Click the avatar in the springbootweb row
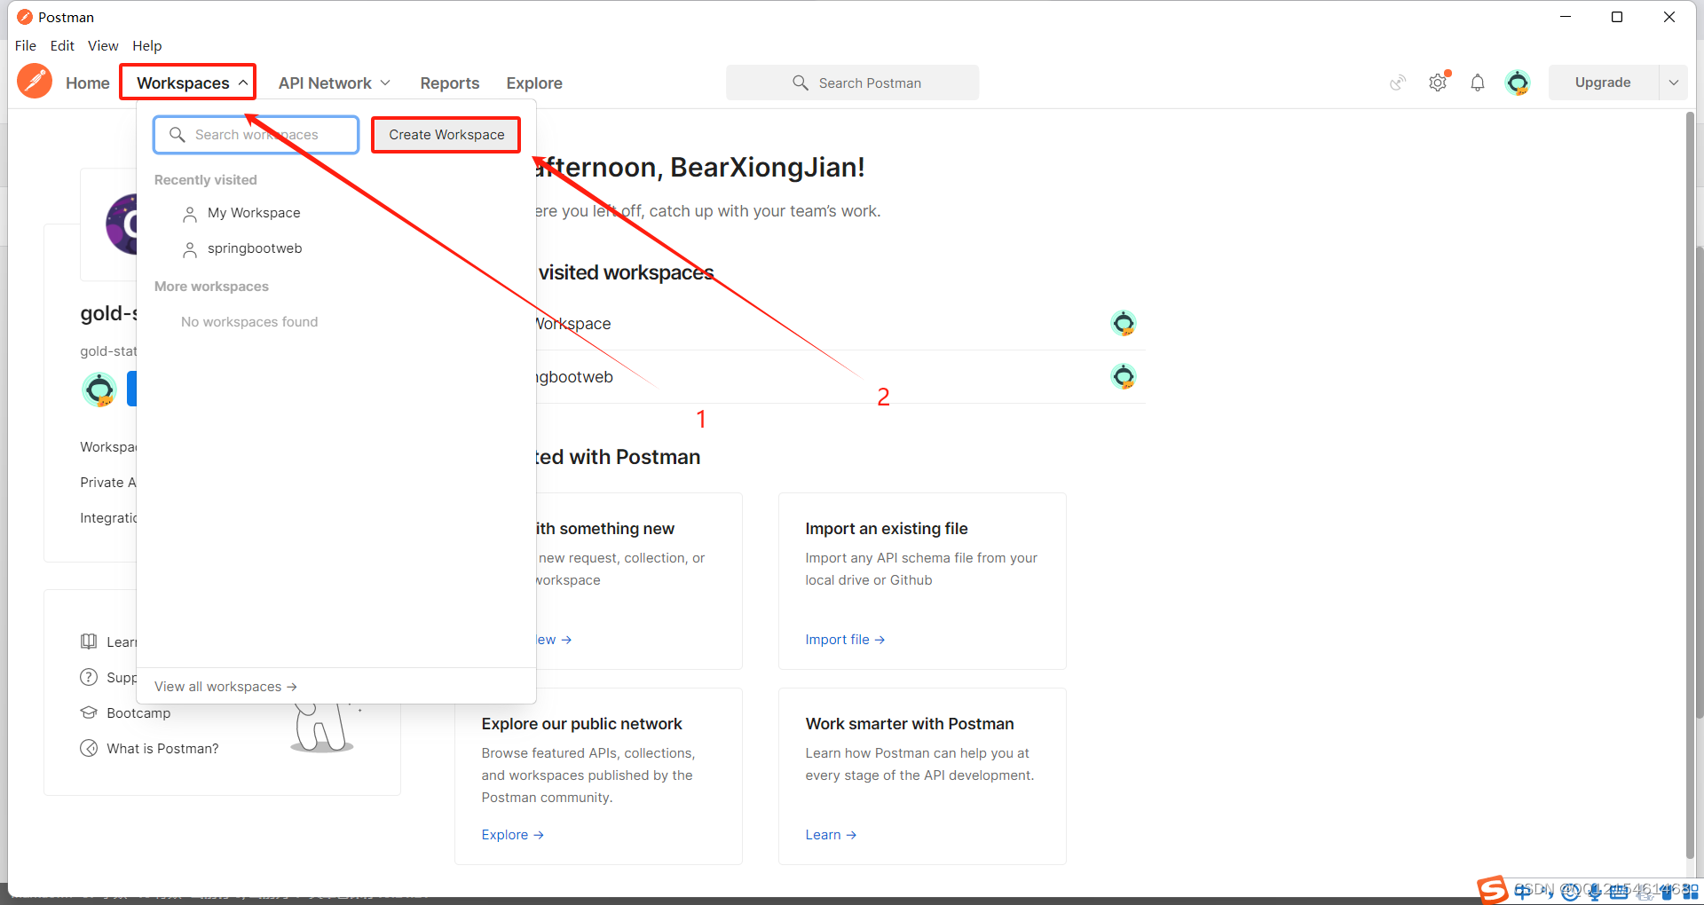Screen dimensions: 1704x905 [x=1124, y=376]
